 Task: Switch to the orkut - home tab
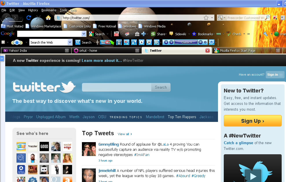[106, 51]
